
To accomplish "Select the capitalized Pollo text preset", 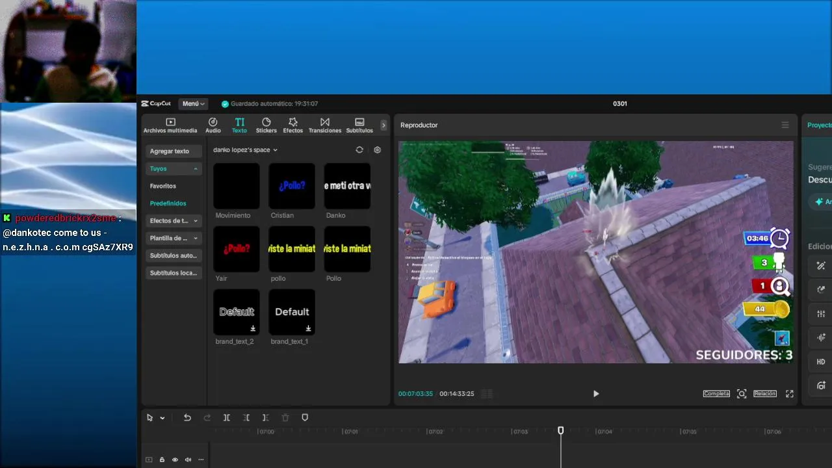I will click(x=347, y=249).
